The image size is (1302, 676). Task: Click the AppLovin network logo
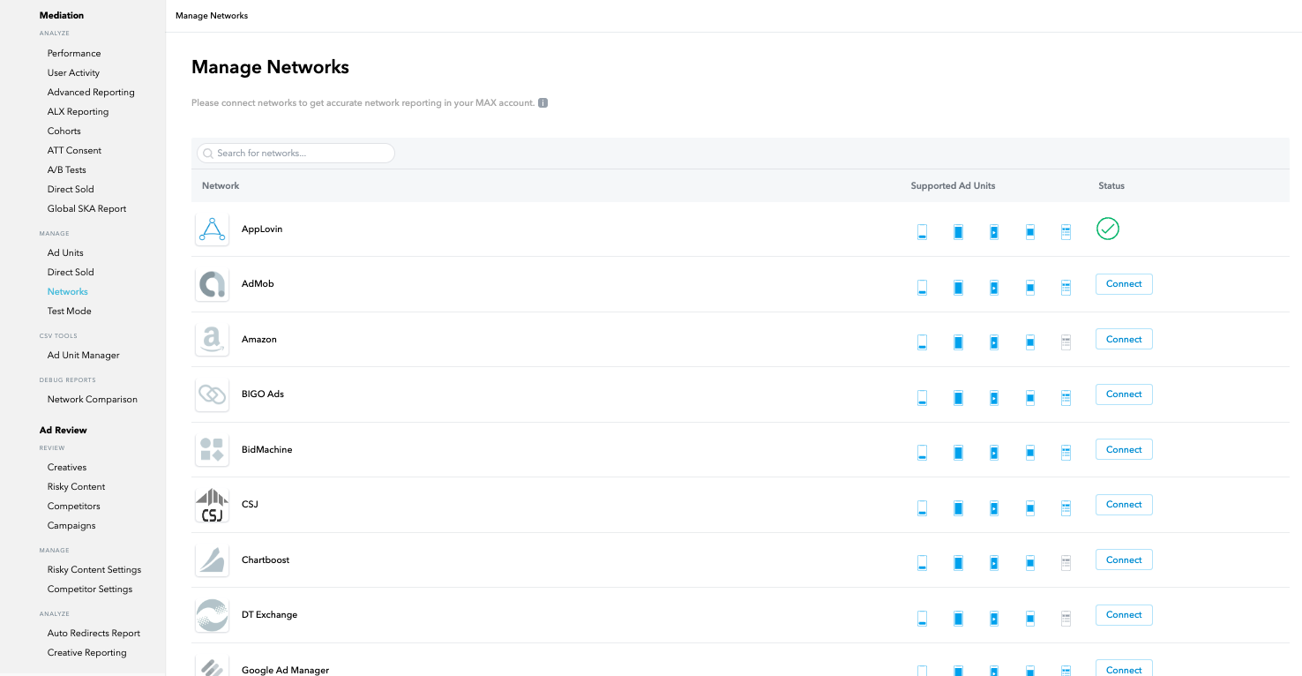(212, 229)
